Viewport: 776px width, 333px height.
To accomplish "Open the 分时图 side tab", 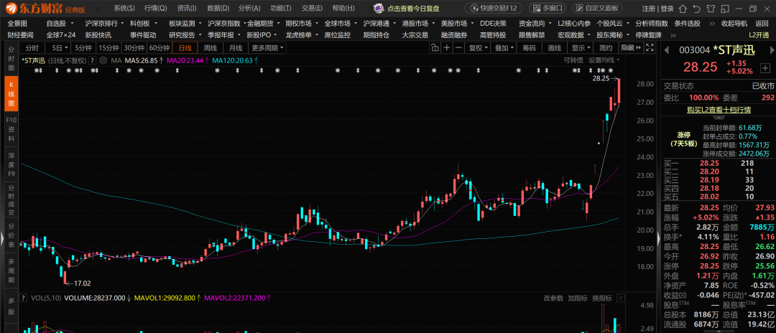I will (x=11, y=59).
